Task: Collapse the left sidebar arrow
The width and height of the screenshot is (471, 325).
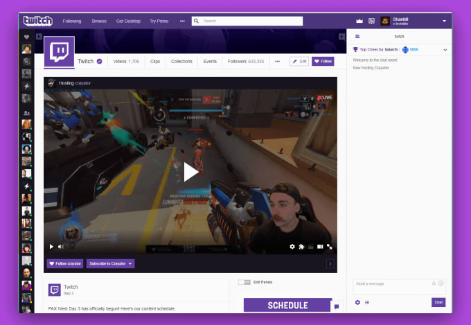Action: pyautogui.click(x=39, y=36)
